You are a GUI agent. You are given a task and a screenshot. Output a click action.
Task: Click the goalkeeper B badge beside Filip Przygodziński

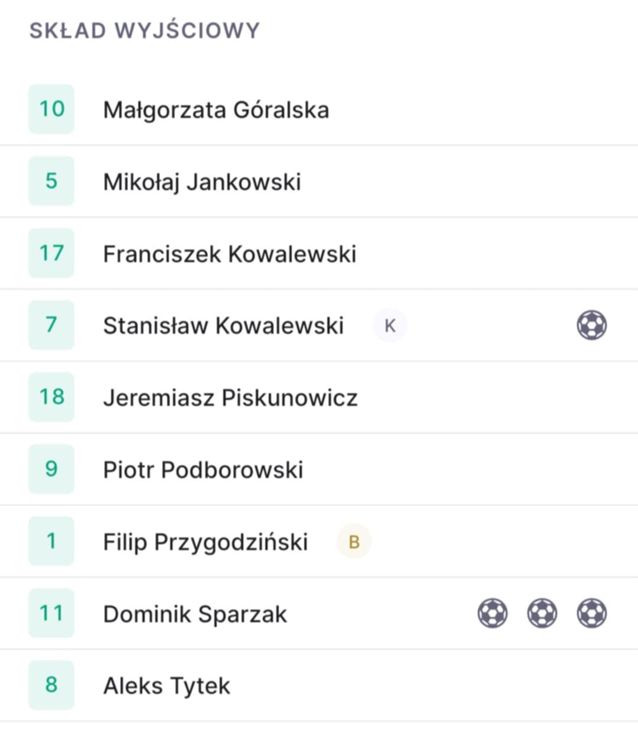[354, 542]
